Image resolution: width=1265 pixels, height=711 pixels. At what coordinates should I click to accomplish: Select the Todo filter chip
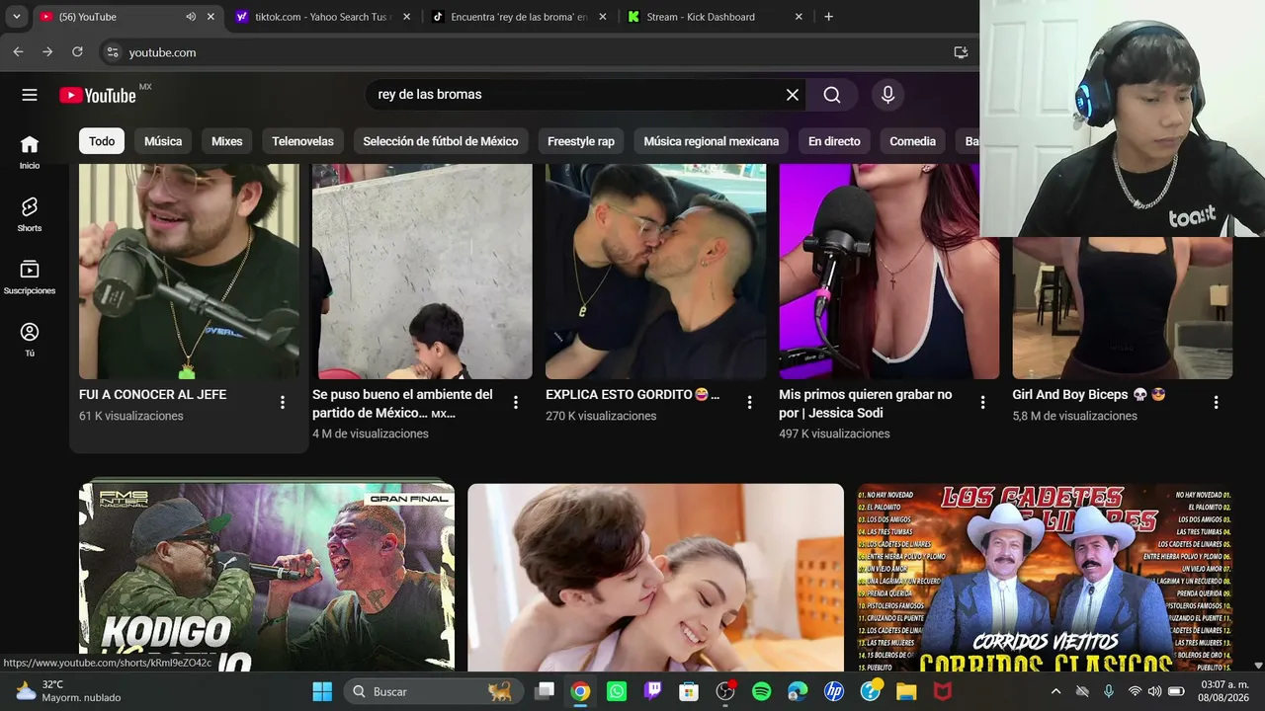click(x=102, y=141)
